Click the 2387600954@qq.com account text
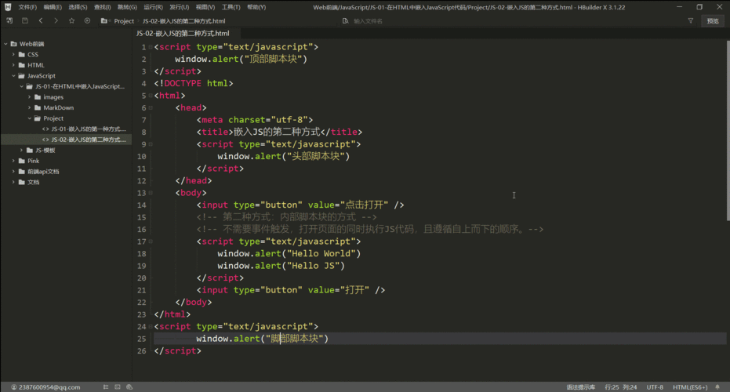The height and width of the screenshot is (392, 730). 49,387
